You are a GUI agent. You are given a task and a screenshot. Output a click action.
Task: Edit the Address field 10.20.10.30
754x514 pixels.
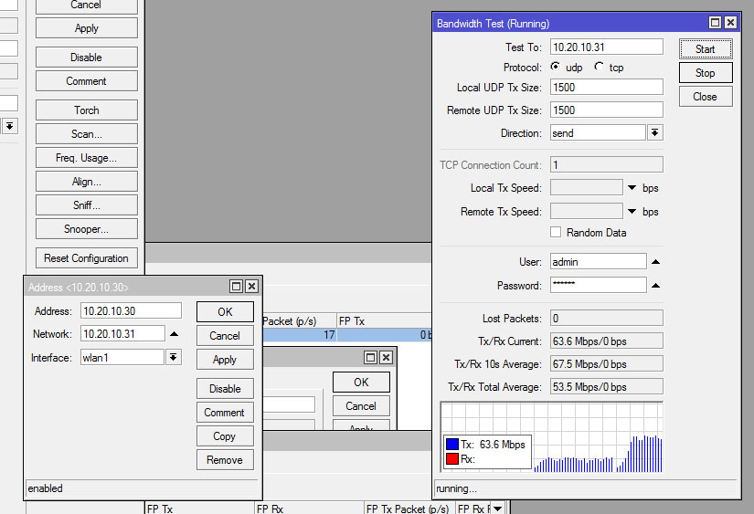click(x=131, y=310)
